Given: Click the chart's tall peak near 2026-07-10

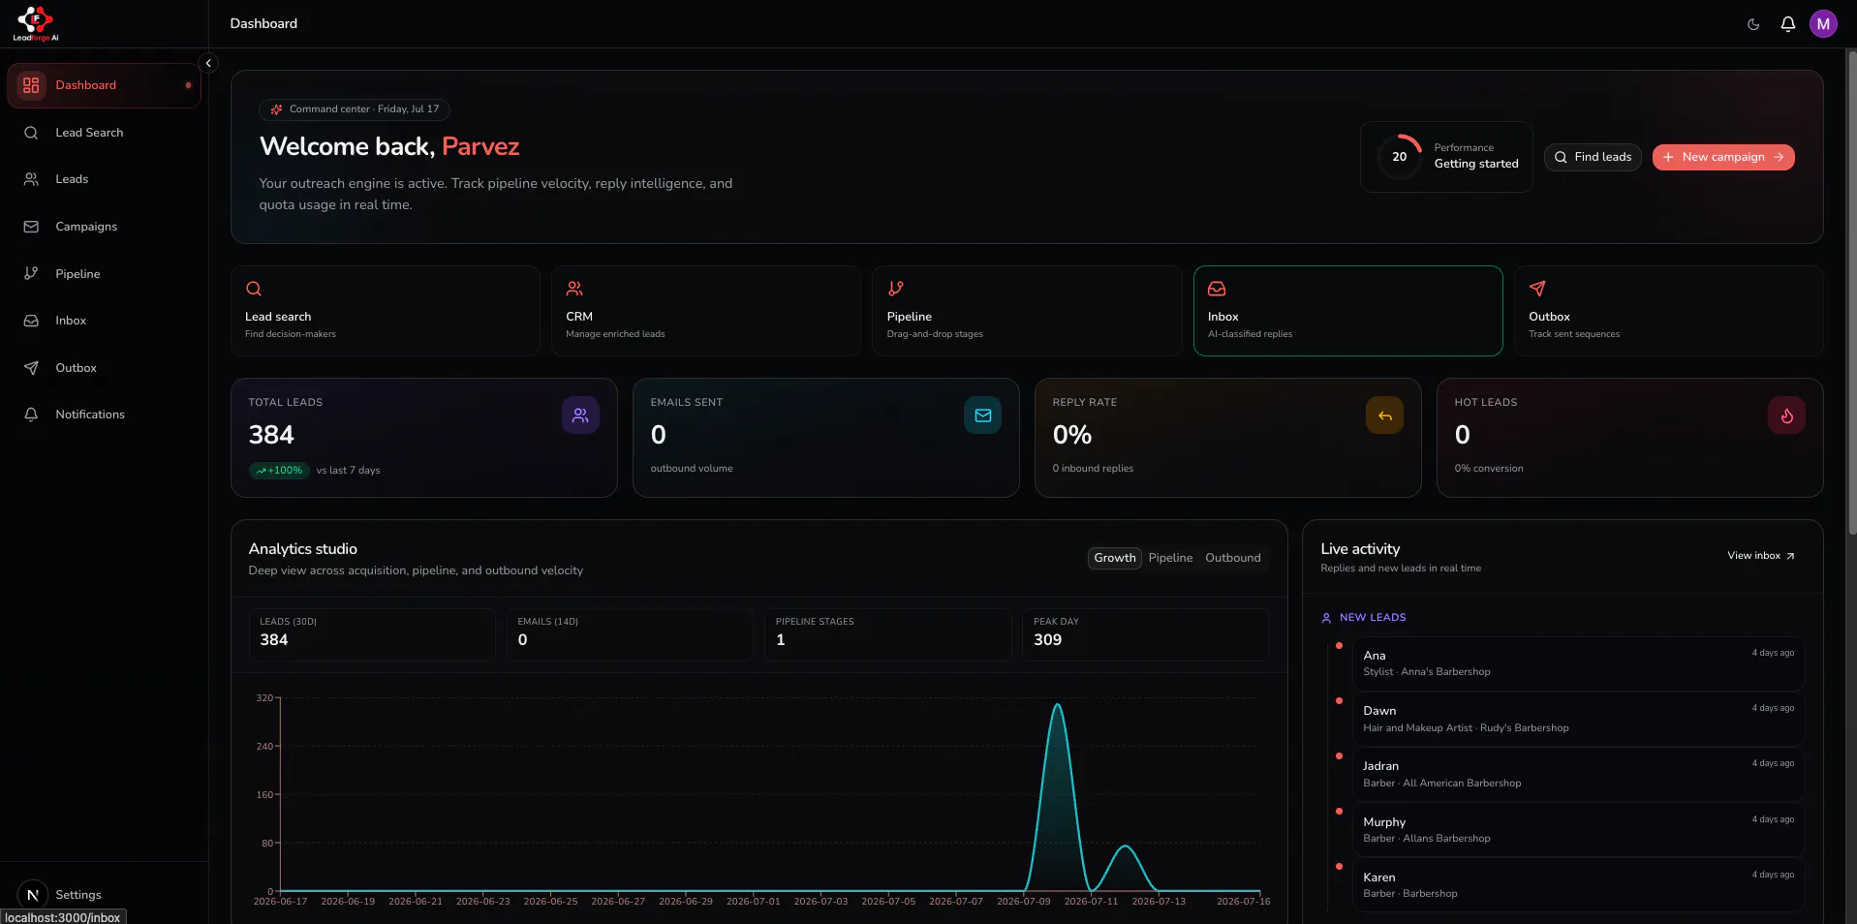Looking at the screenshot, I should (x=1058, y=705).
